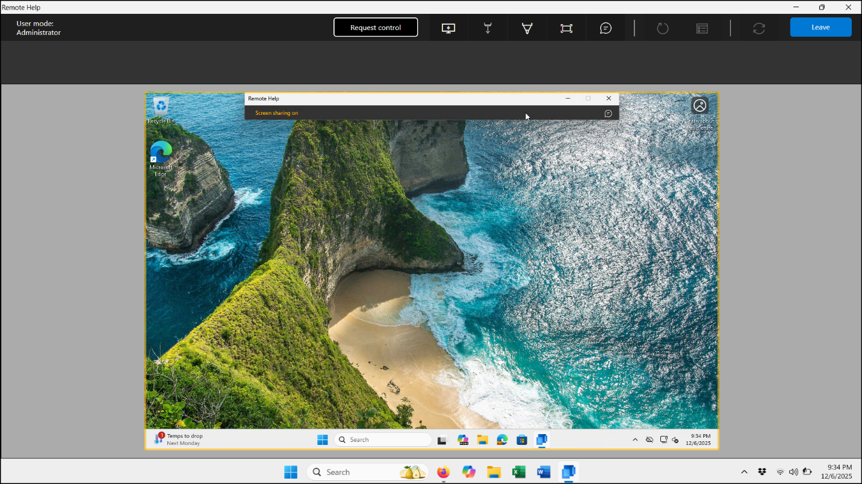Open Dropbox from the local system tray
The height and width of the screenshot is (484, 862).
coord(762,472)
